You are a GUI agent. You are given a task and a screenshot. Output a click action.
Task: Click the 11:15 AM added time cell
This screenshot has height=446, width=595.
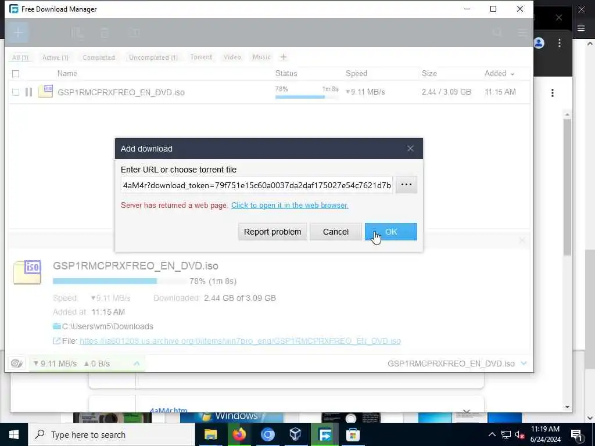500,92
